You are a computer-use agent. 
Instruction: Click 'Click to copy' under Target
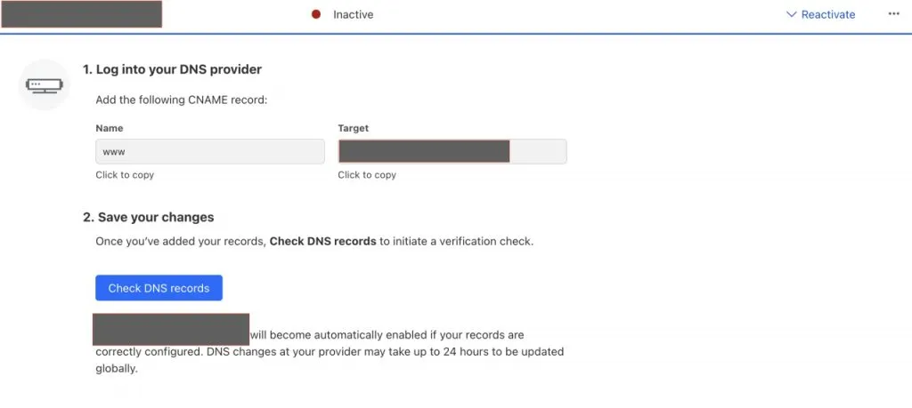(x=367, y=175)
